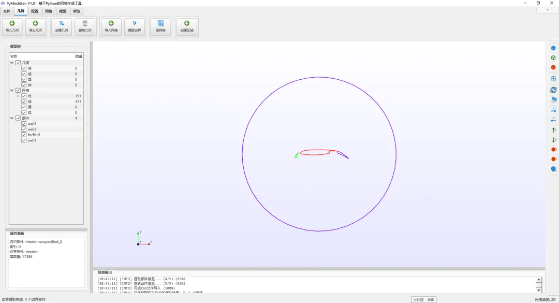Toggle the 部件 root checkbox
This screenshot has height=303, width=559.
pyautogui.click(x=18, y=118)
